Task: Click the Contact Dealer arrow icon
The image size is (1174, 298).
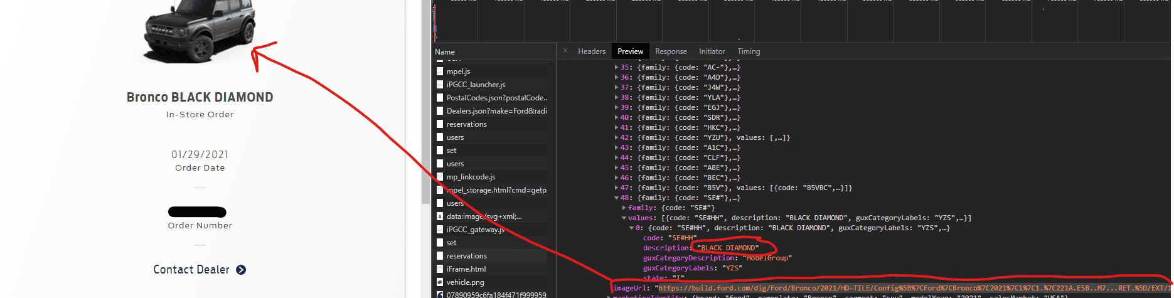Action: point(241,270)
